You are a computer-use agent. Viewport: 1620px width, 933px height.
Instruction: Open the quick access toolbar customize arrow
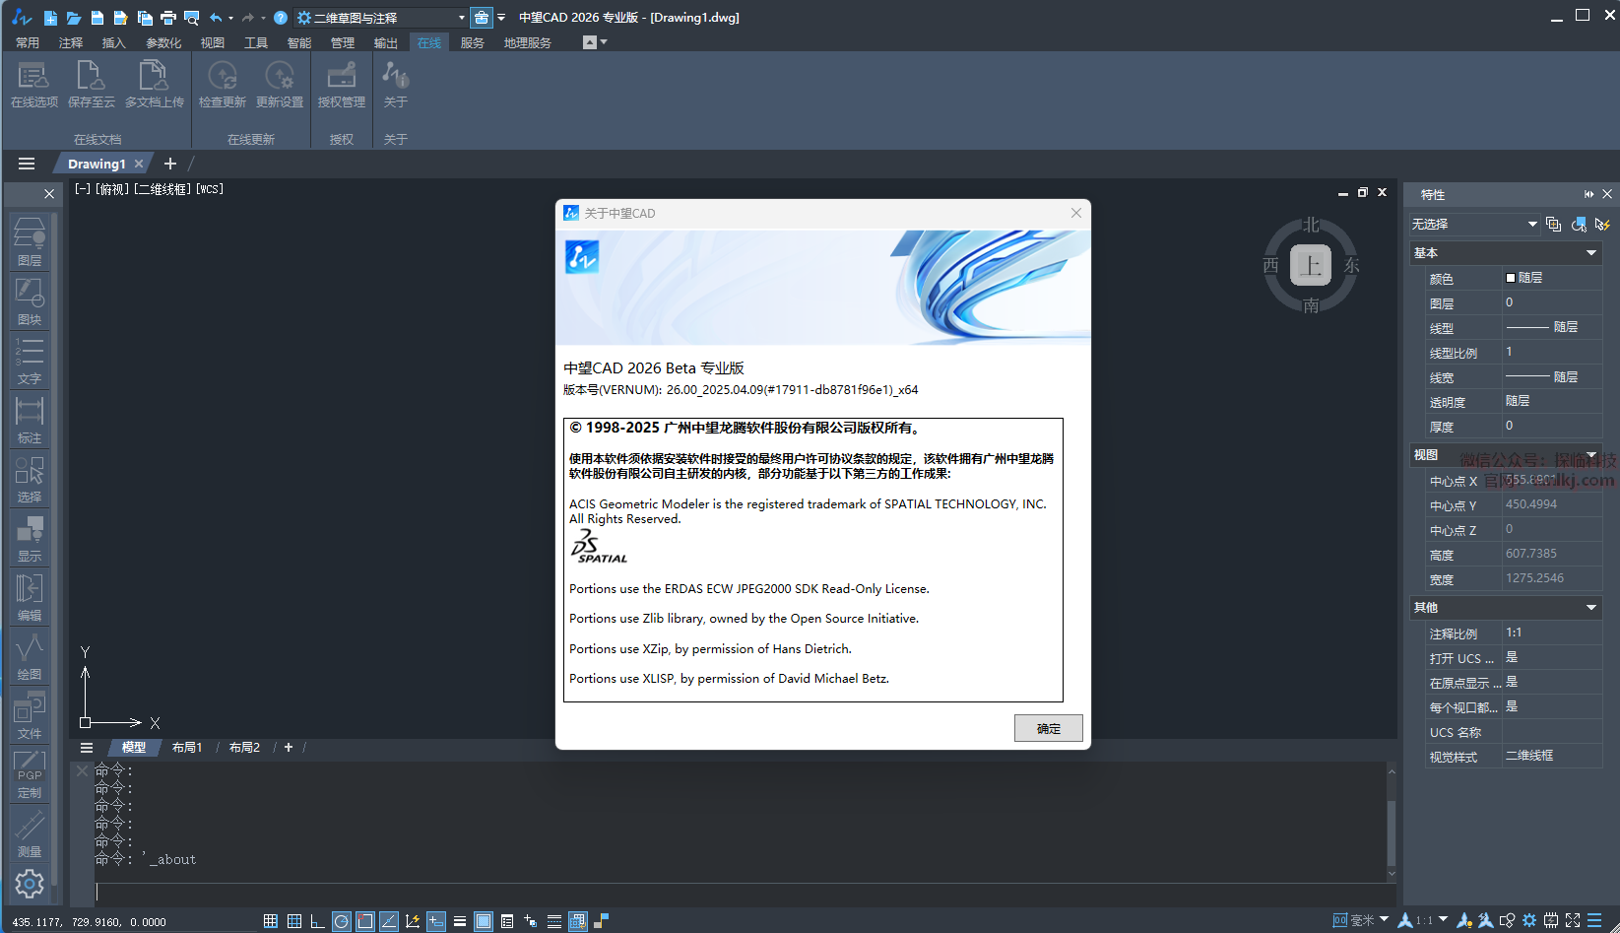[x=501, y=18]
